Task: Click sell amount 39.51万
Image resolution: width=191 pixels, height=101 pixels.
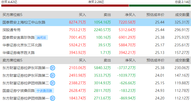Action: (105, 45)
